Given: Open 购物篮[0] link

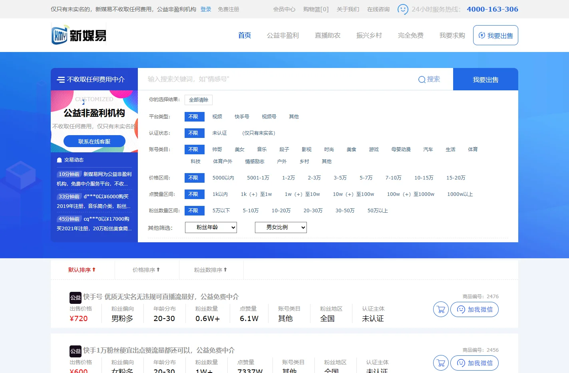Looking at the screenshot, I should click(x=316, y=9).
